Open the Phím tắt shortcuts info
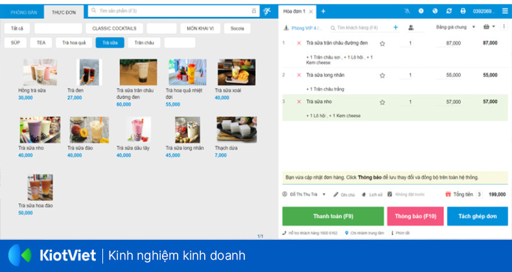Screen dimensions: 512x272 [400, 233]
